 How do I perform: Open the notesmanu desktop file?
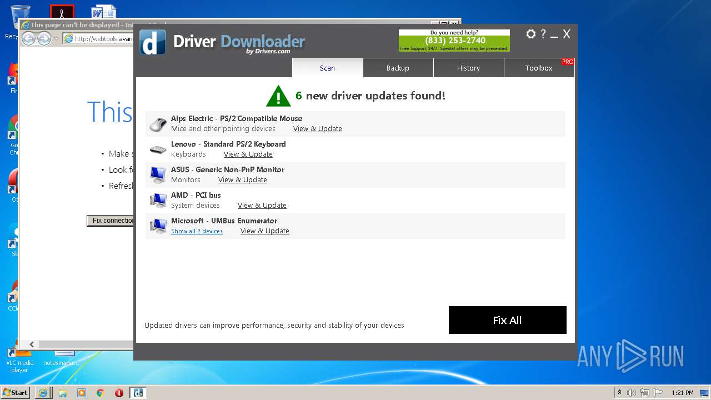coord(63,358)
